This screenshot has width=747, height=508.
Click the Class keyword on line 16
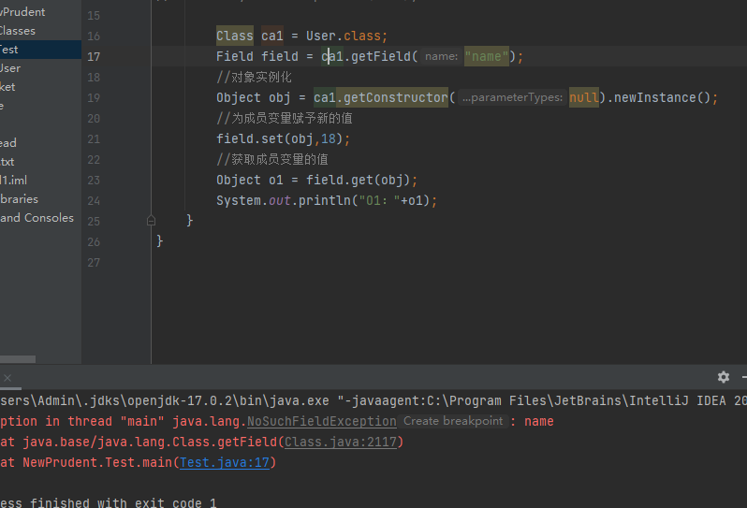click(234, 36)
